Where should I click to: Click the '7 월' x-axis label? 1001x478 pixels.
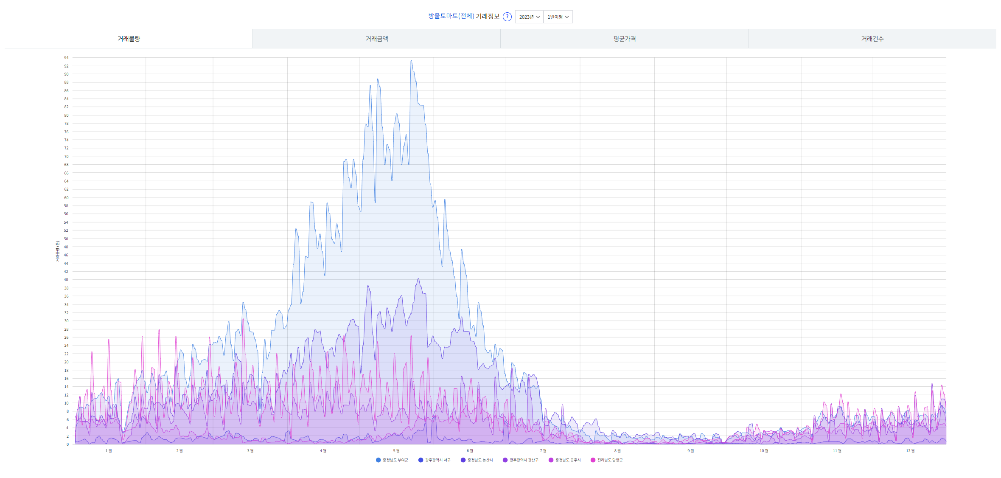543,451
